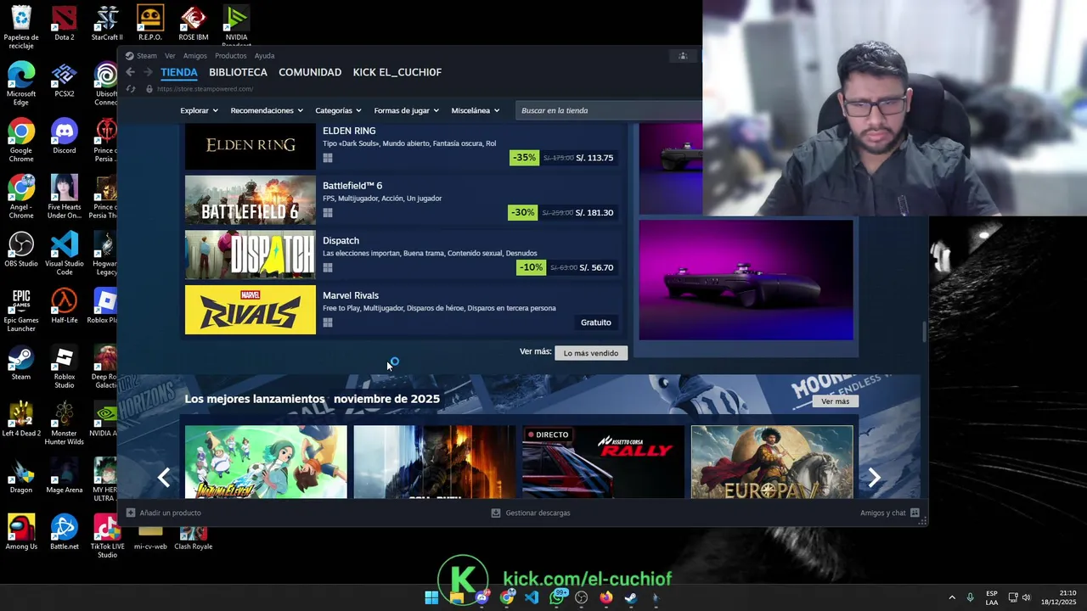1087x611 pixels.
Task: Switch to the BIBLIOTECA tab
Action: pos(238,72)
